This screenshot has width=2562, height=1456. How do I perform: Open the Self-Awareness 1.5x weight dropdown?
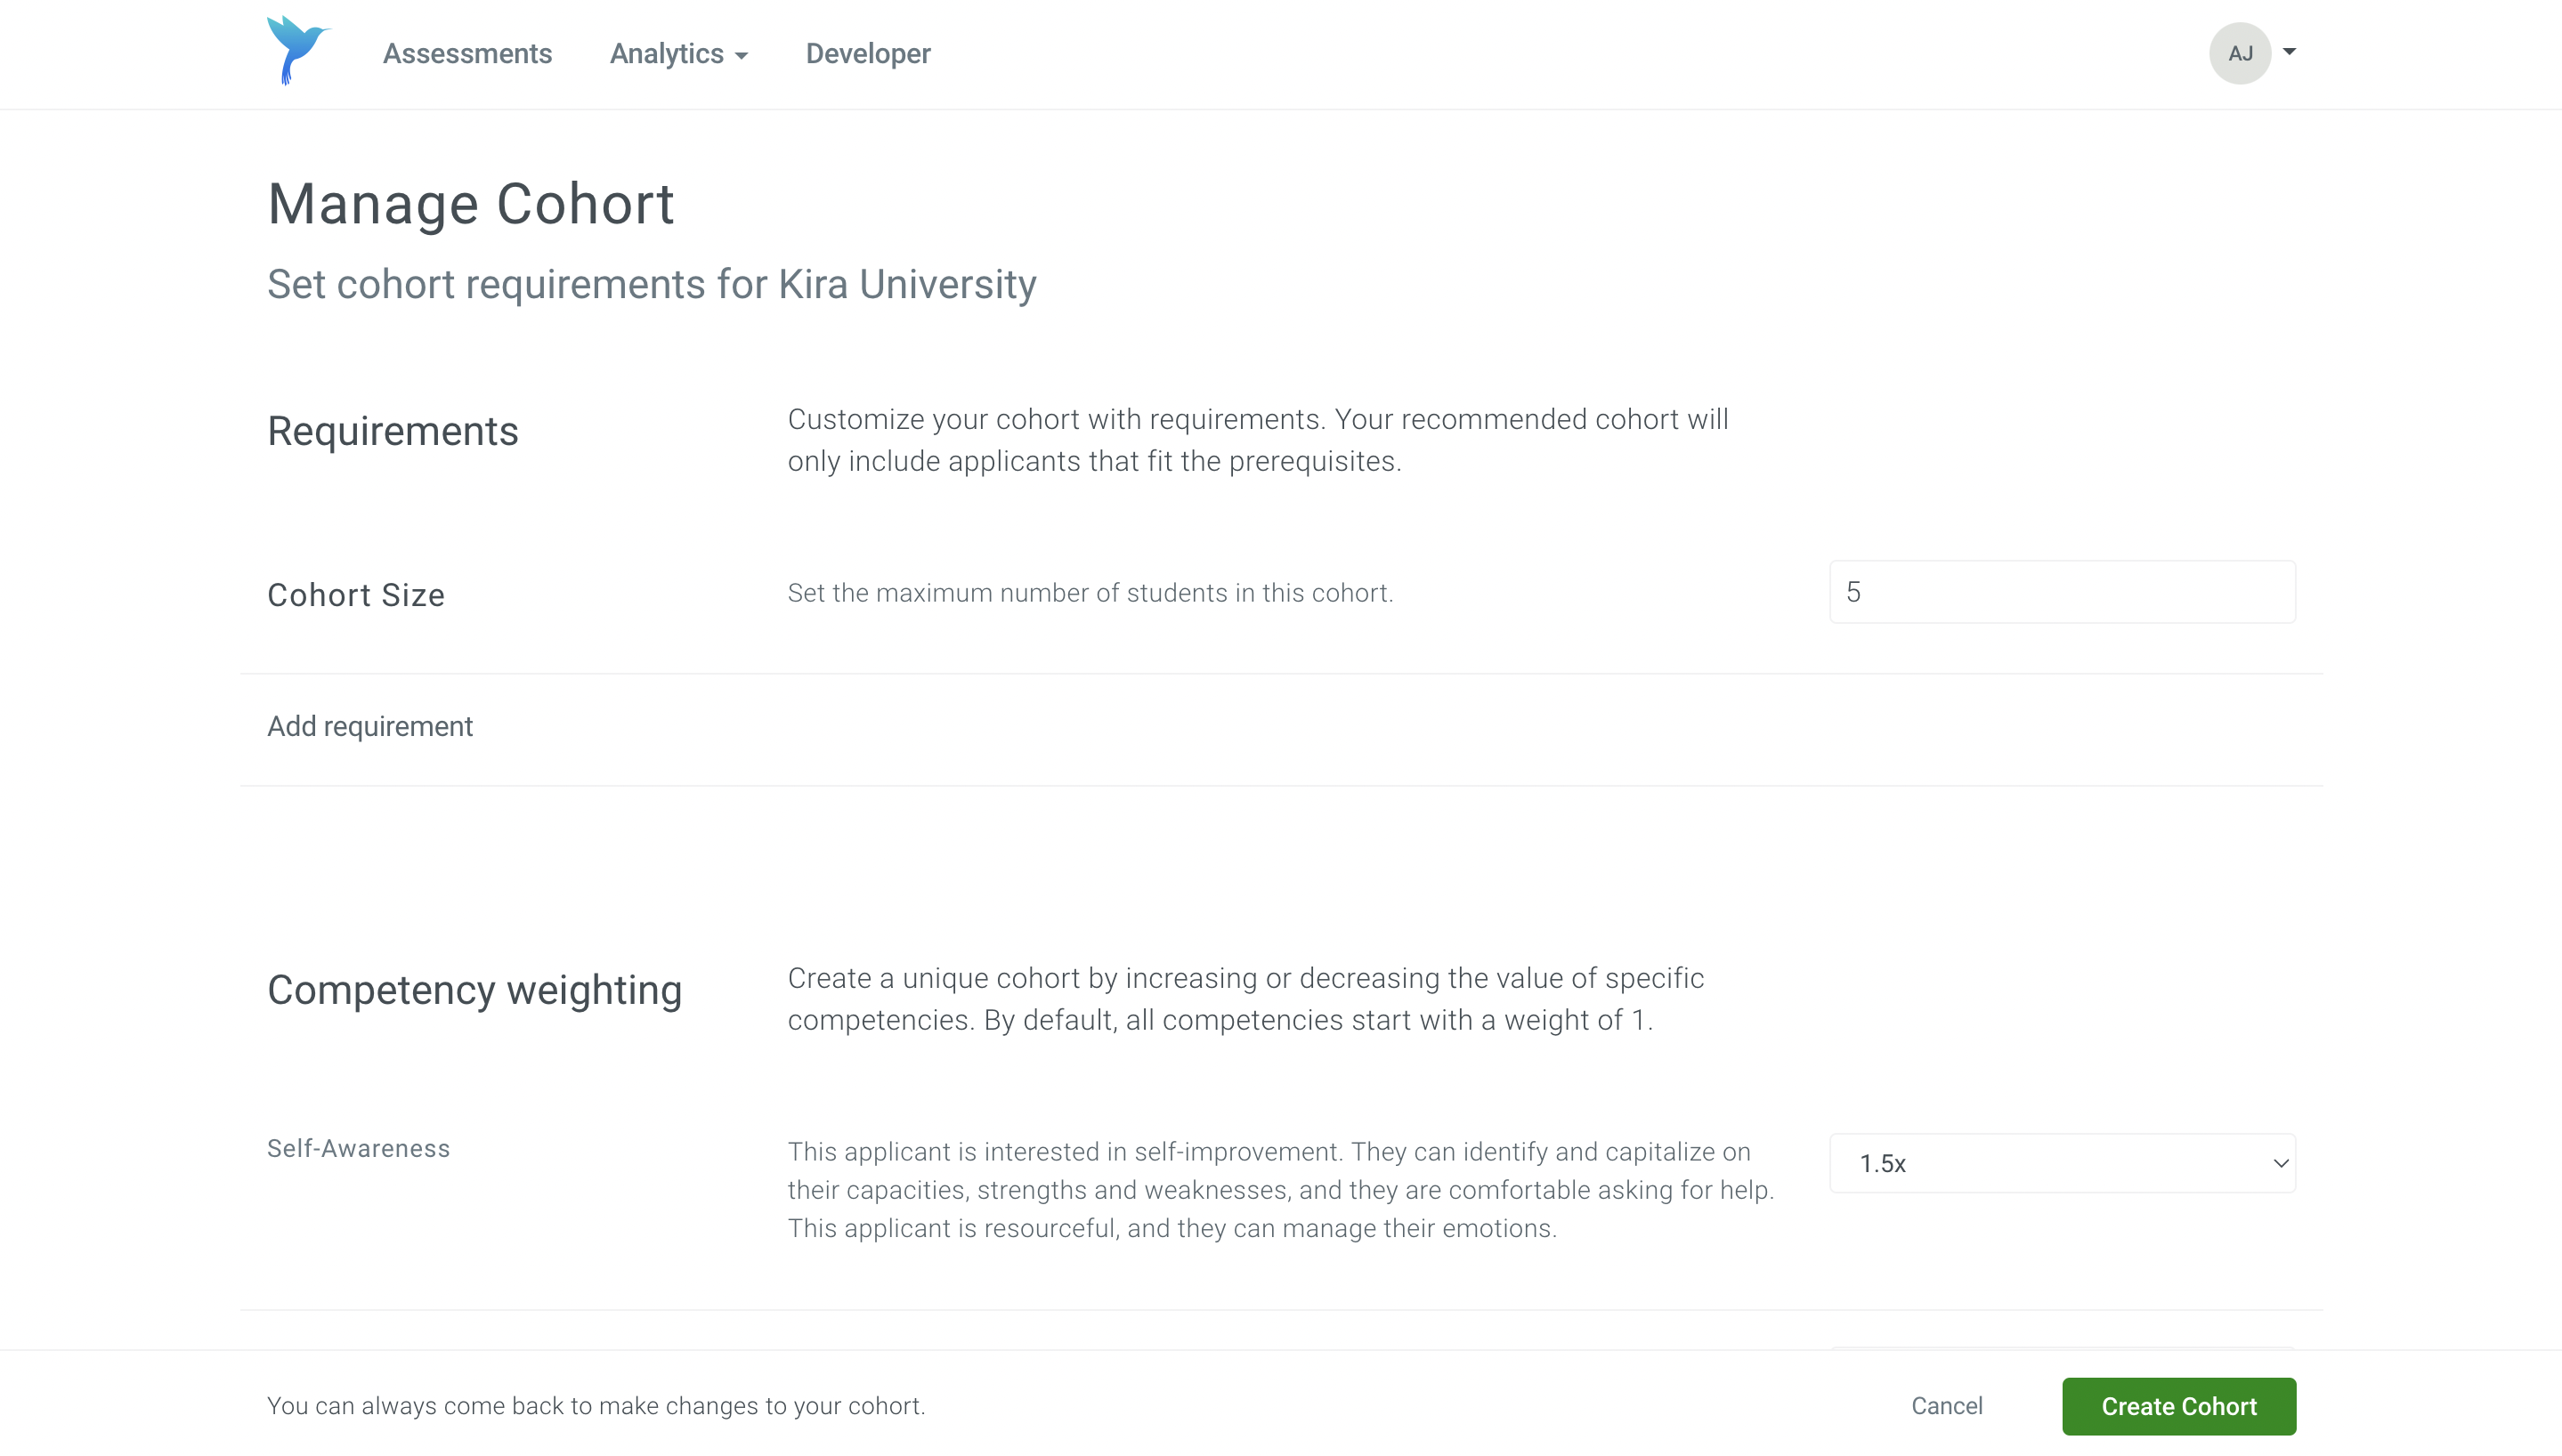coord(2061,1163)
